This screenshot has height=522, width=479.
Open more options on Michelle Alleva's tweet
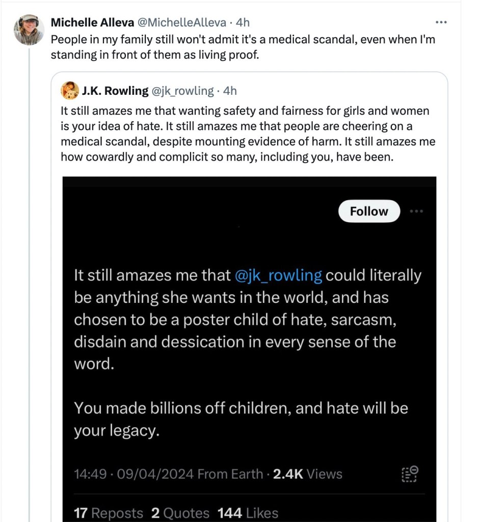coord(441,22)
